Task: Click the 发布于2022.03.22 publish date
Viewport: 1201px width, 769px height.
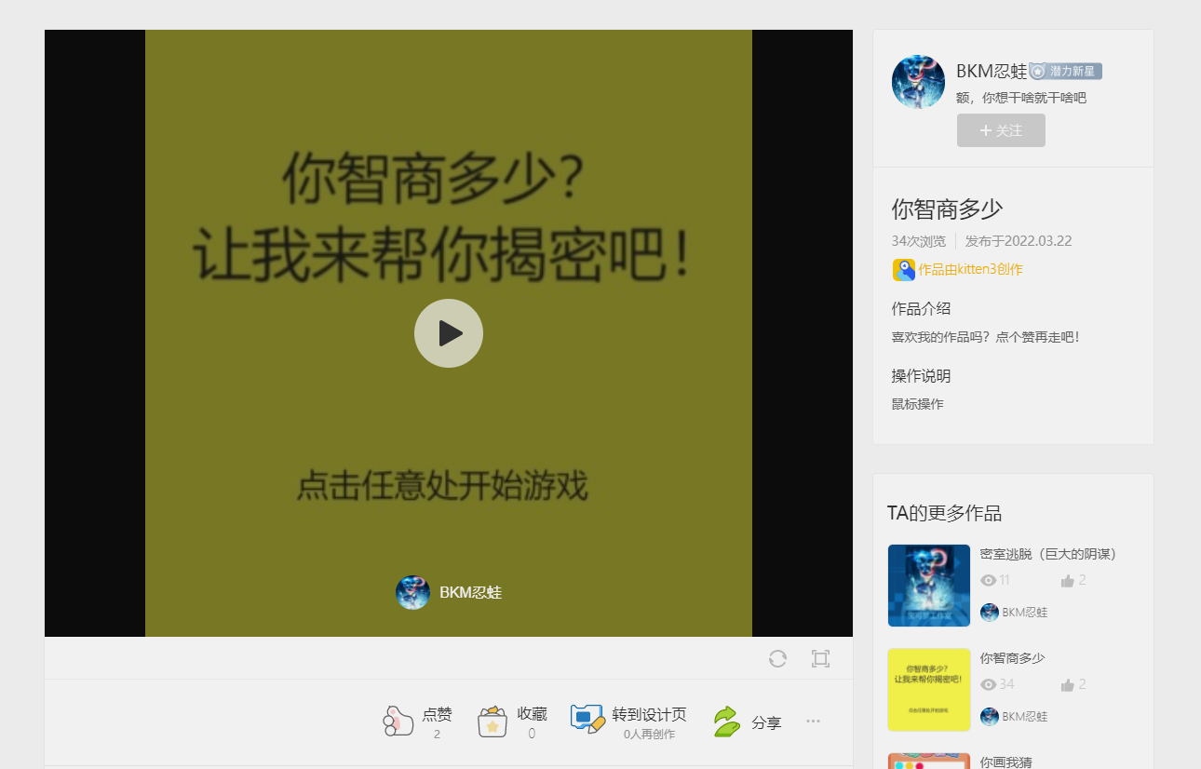Action: (x=1019, y=241)
